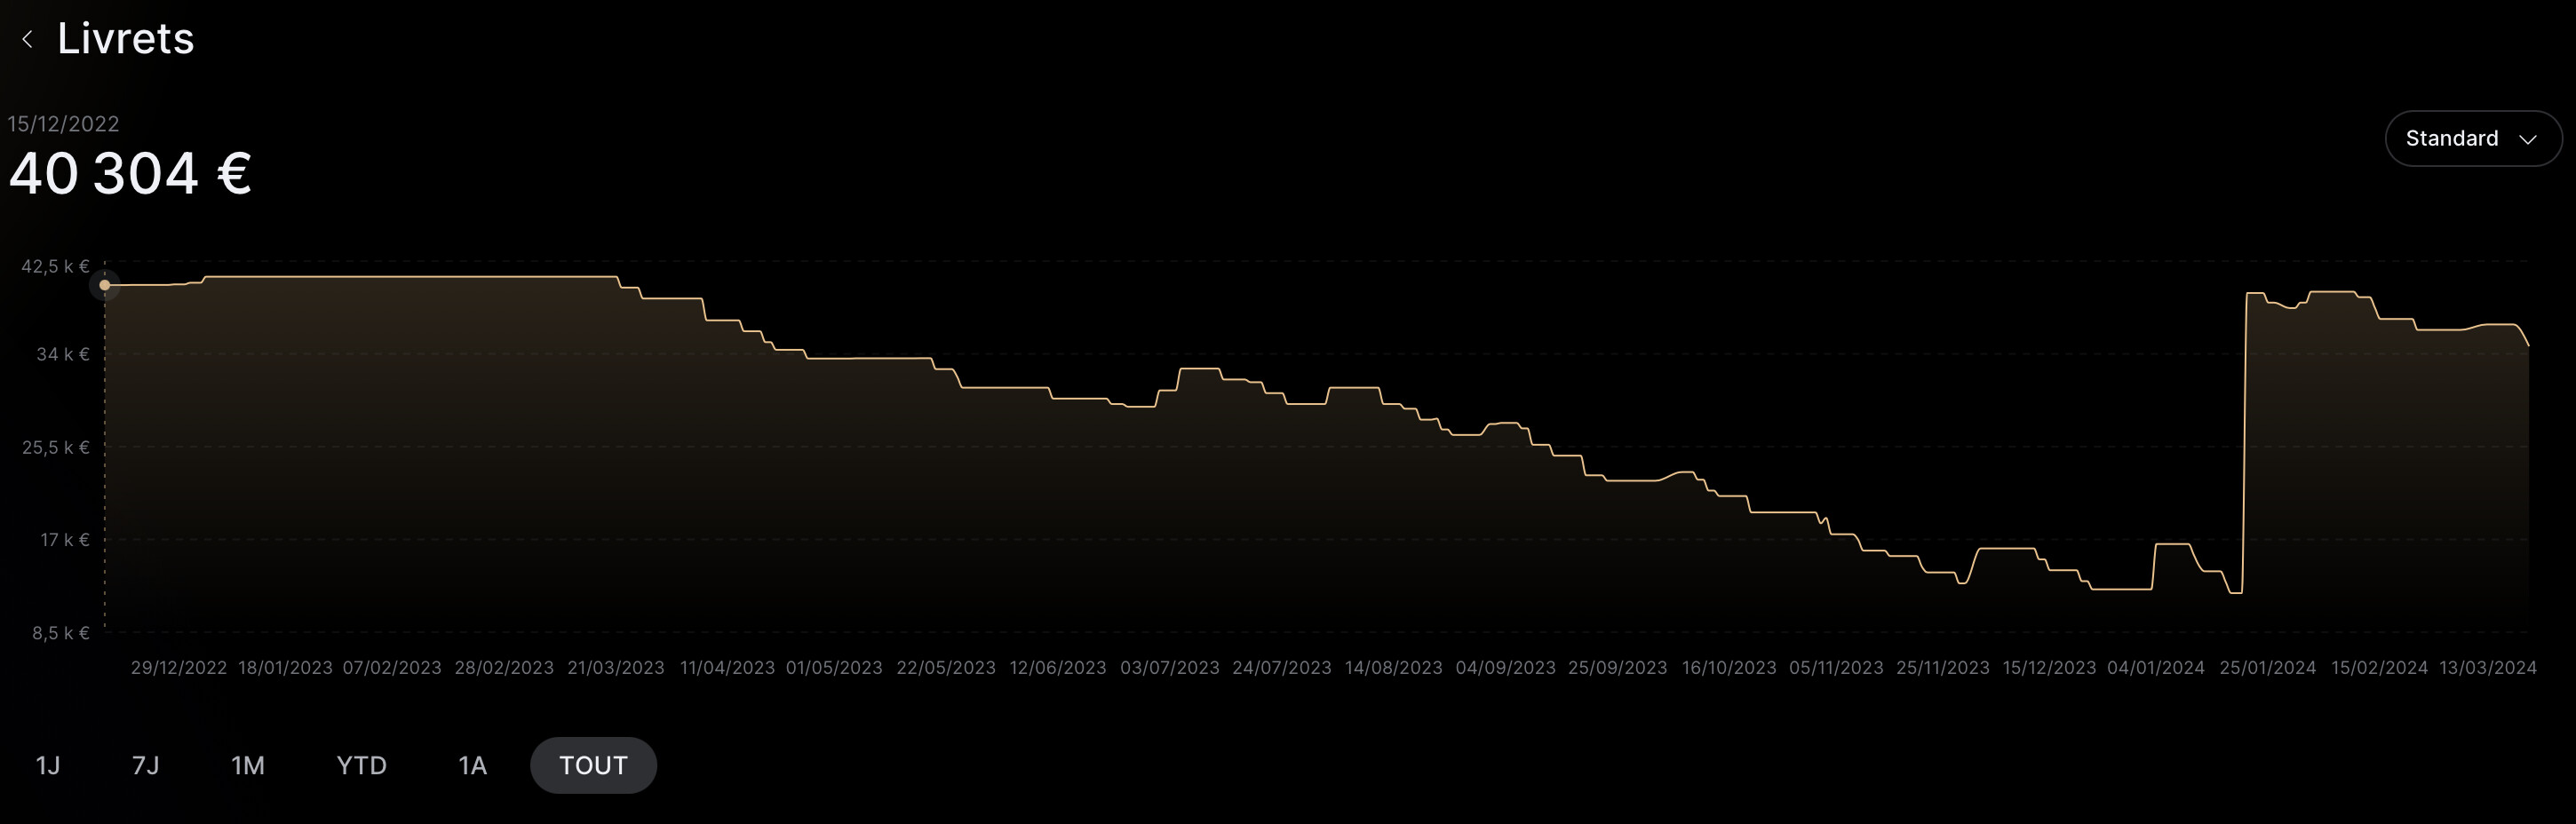The width and height of the screenshot is (2576, 824).
Task: Click the 25/09/2023 date label
Action: coord(1618,667)
